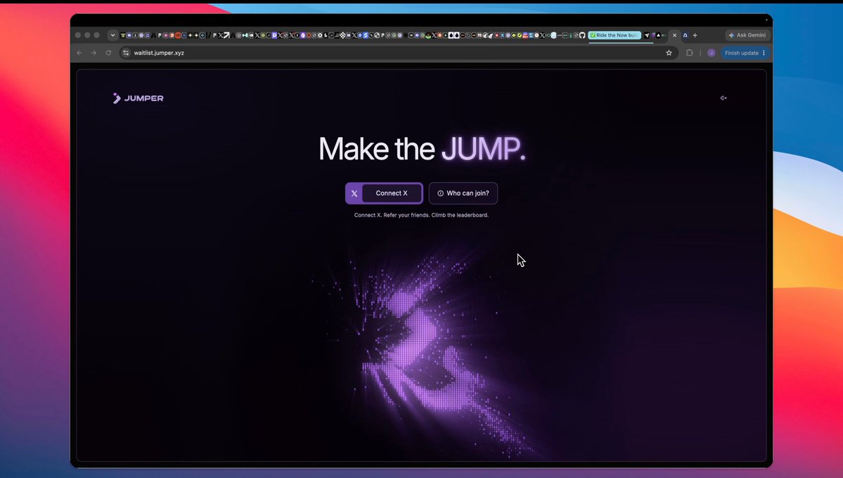Close the active tab
The image size is (843, 478).
(674, 35)
